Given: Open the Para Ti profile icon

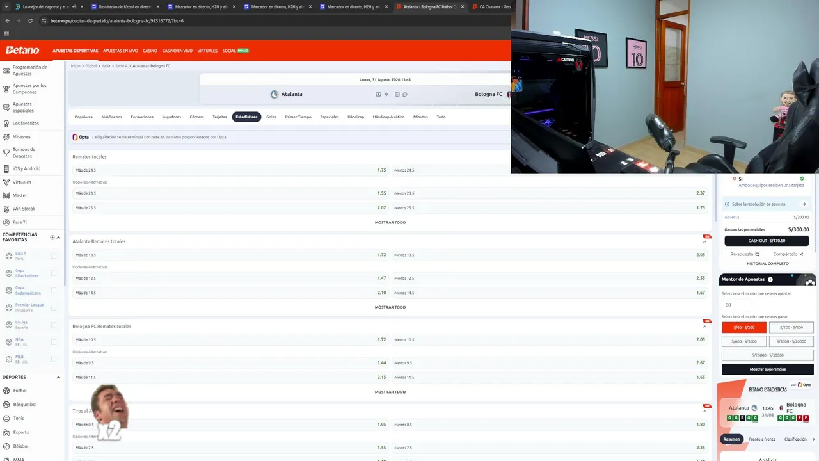Looking at the screenshot, I should 6,222.
